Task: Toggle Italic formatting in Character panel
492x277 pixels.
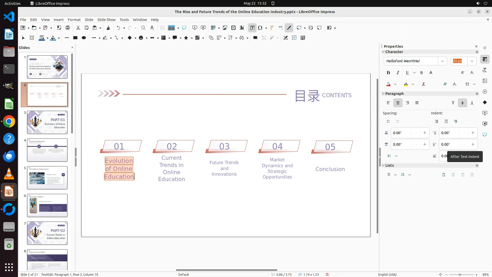Action: pos(398,73)
